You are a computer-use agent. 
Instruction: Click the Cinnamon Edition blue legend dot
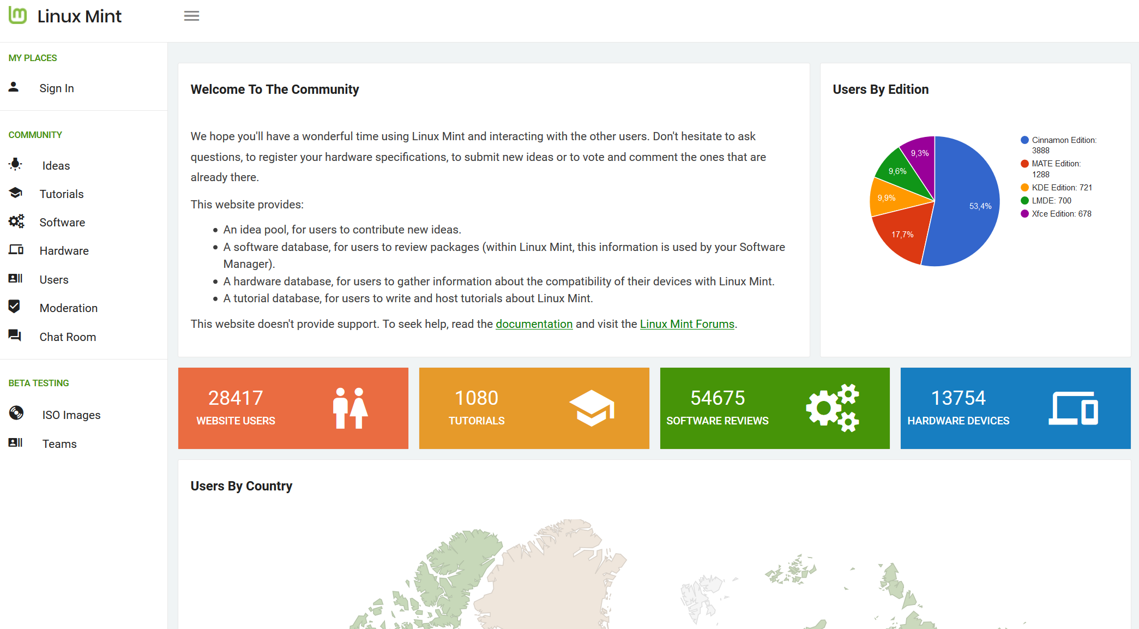click(x=1025, y=140)
